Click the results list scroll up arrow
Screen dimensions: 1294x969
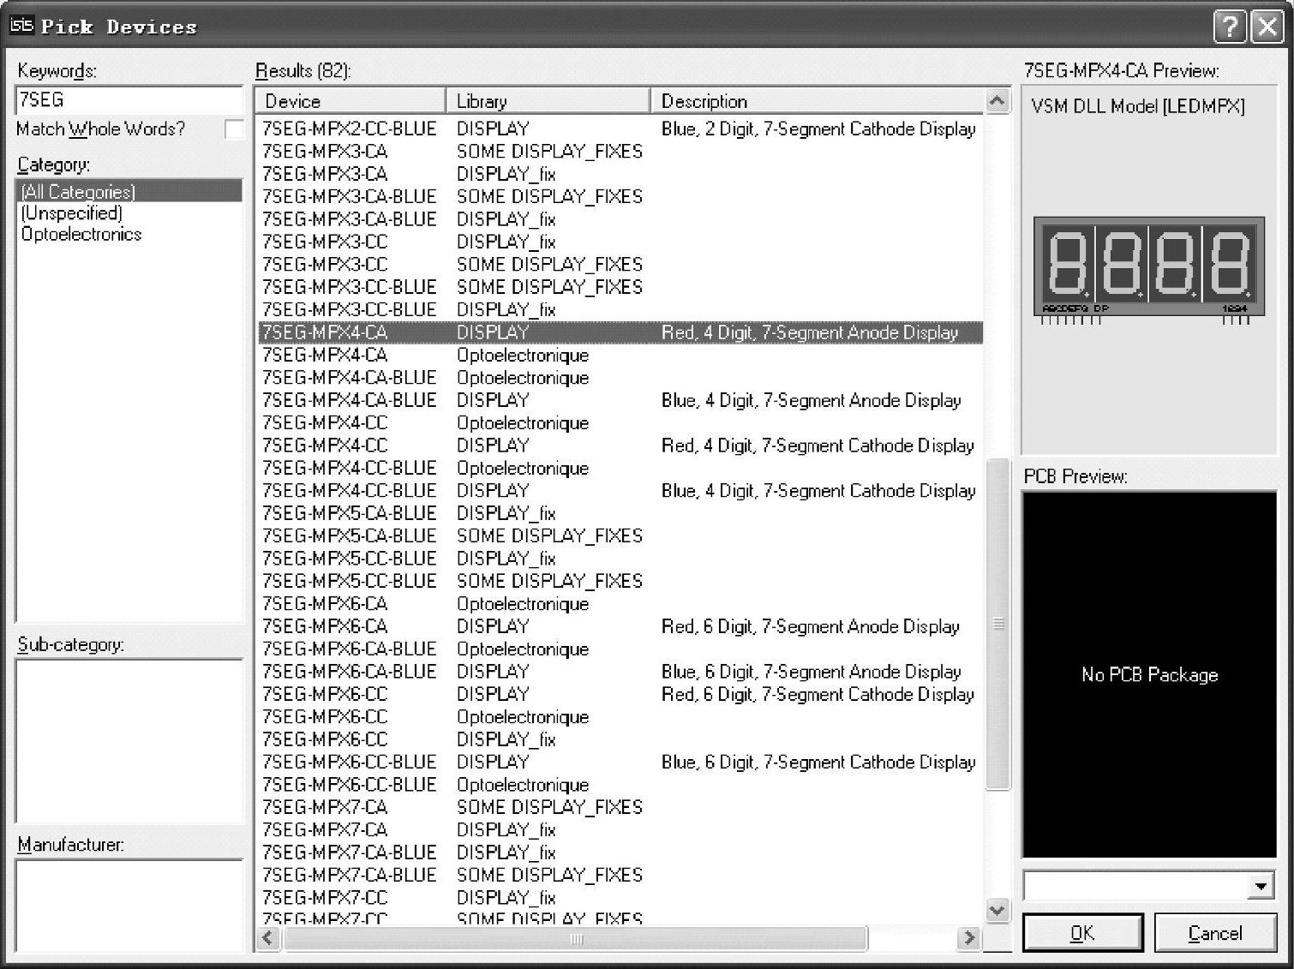coord(997,101)
